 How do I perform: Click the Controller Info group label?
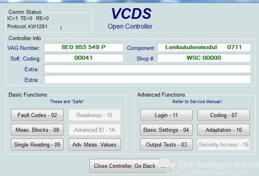pos(25,38)
